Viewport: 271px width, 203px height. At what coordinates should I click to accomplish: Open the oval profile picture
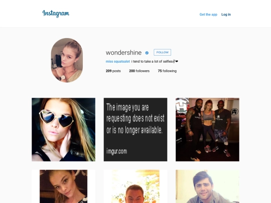67,60
